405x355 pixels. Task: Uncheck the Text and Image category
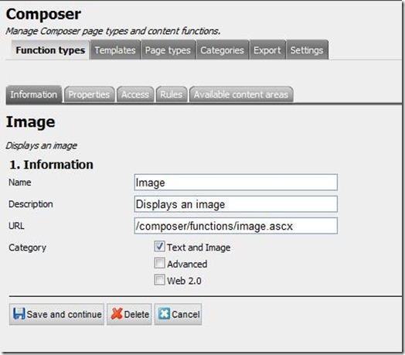pyautogui.click(x=159, y=247)
